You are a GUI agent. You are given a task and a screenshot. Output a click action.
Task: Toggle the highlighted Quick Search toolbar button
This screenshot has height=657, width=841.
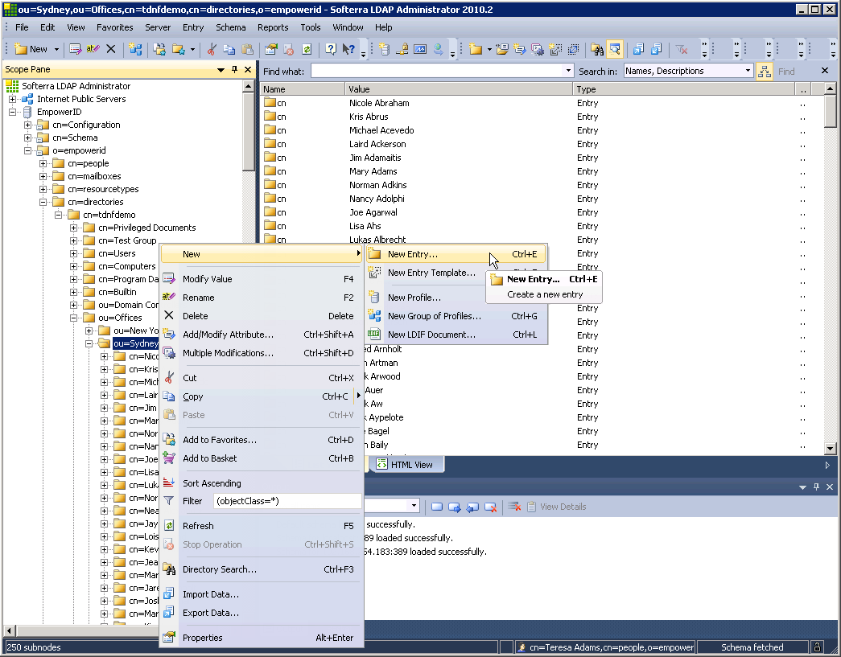615,49
